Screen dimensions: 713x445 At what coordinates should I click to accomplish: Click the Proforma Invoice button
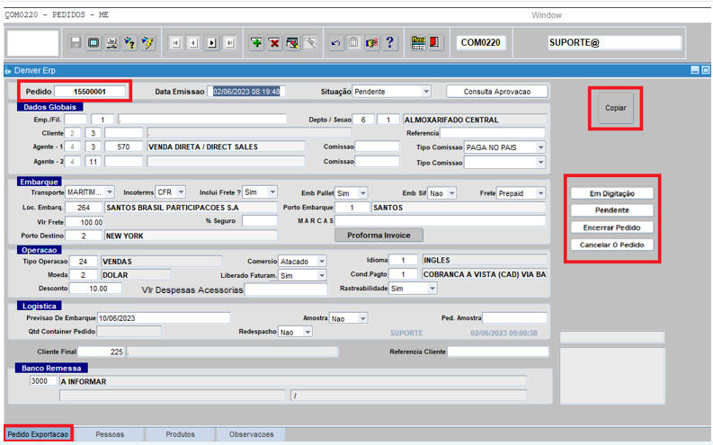379,235
